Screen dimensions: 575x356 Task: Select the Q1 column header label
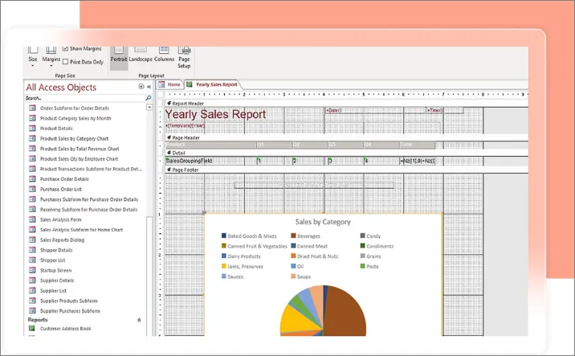[x=275, y=145]
